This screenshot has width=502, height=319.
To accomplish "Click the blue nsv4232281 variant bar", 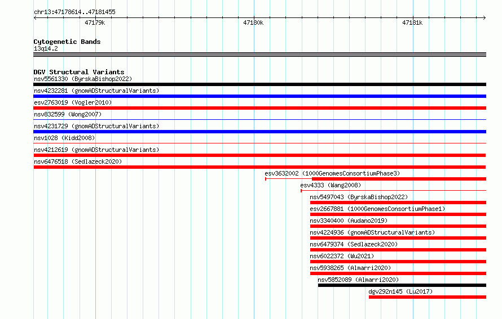I will tap(259, 96).
